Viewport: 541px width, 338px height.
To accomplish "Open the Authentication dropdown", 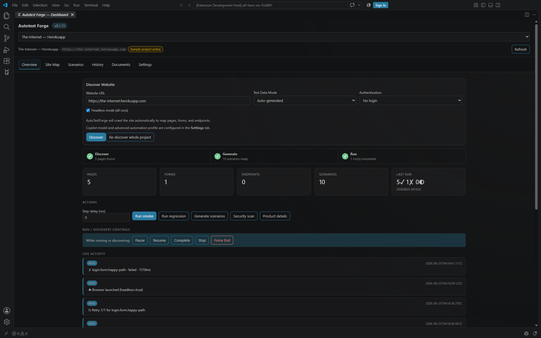I will click(411, 101).
